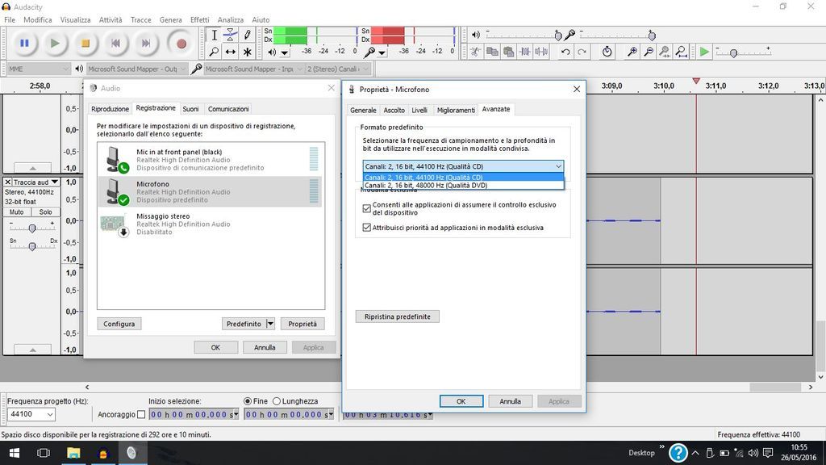Click the red Record button

(x=181, y=44)
